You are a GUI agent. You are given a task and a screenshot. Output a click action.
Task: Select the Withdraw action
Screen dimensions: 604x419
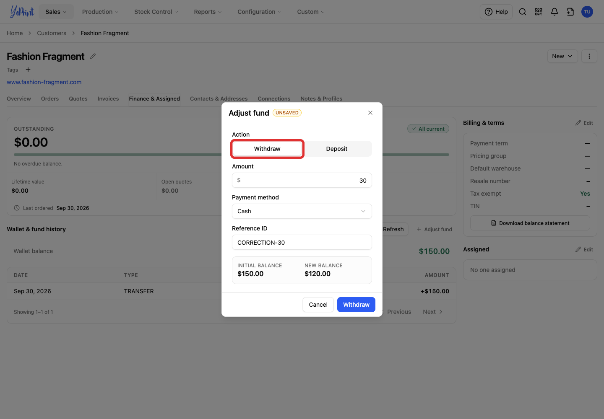(x=267, y=149)
